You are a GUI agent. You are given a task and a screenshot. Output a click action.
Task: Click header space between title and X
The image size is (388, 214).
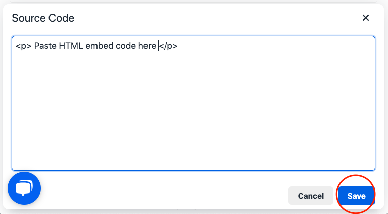point(218,18)
